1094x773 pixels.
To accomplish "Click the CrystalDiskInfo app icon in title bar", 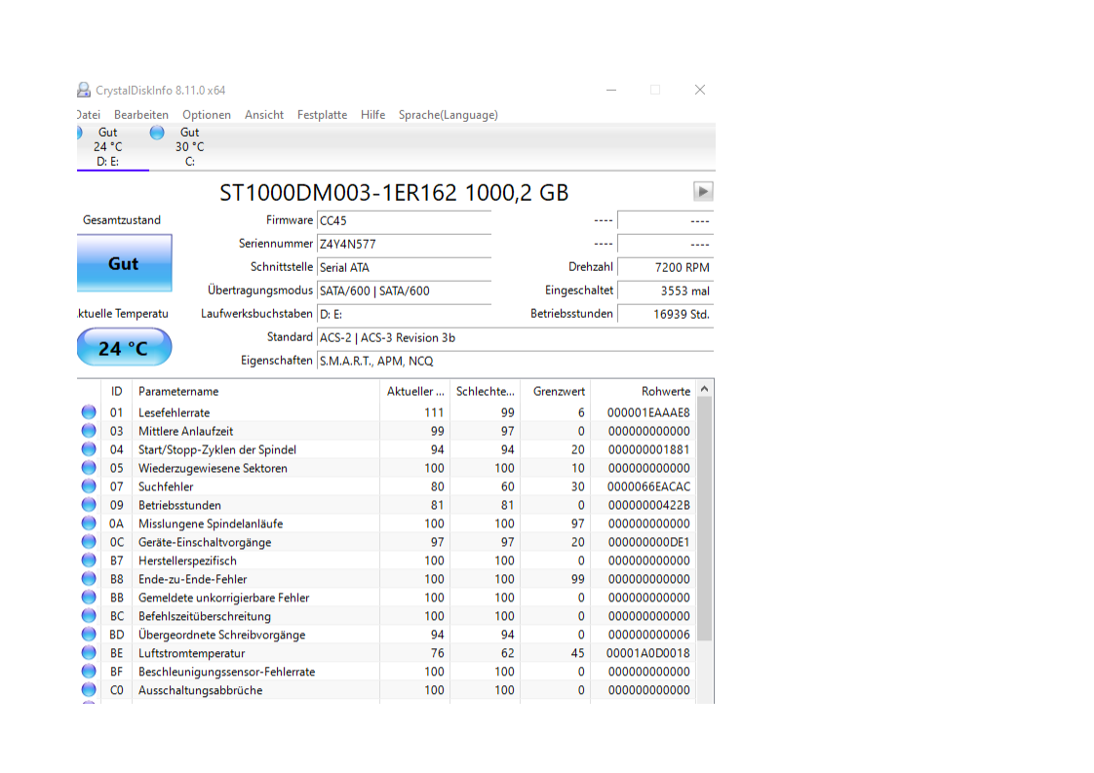I will 84,90.
